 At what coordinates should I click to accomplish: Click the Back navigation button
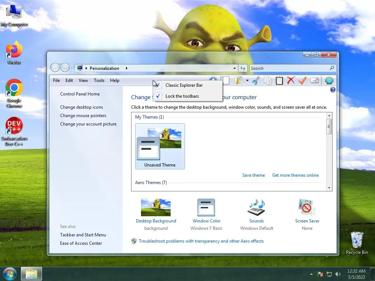tap(55, 68)
